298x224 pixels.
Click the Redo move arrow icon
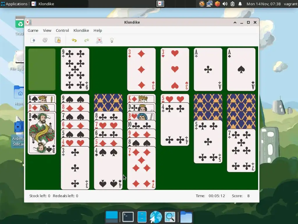(x=87, y=40)
